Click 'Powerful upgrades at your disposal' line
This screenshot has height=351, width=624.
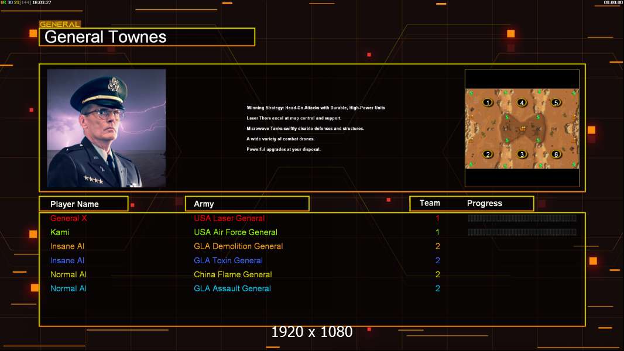click(283, 149)
